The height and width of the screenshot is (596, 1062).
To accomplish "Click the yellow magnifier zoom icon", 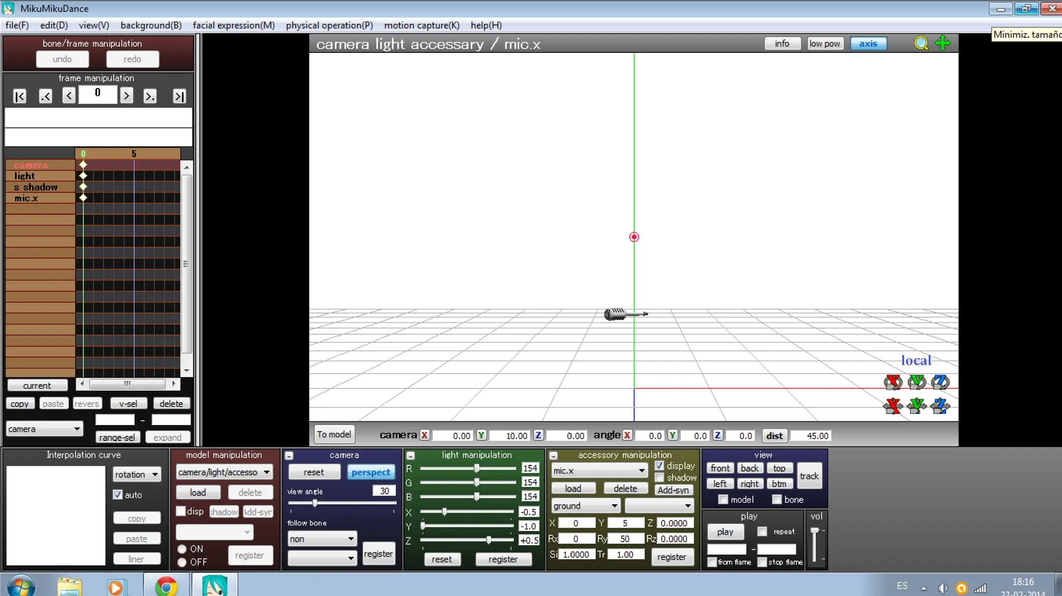I will 921,44.
